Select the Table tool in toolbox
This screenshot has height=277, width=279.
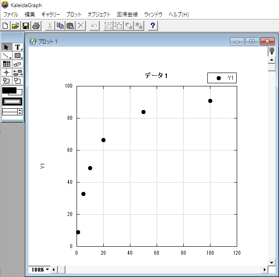click(7, 64)
